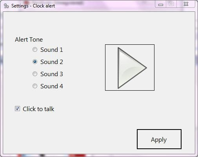Toggle the Click to talk checkbox
The width and height of the screenshot is (198, 157).
(17, 109)
